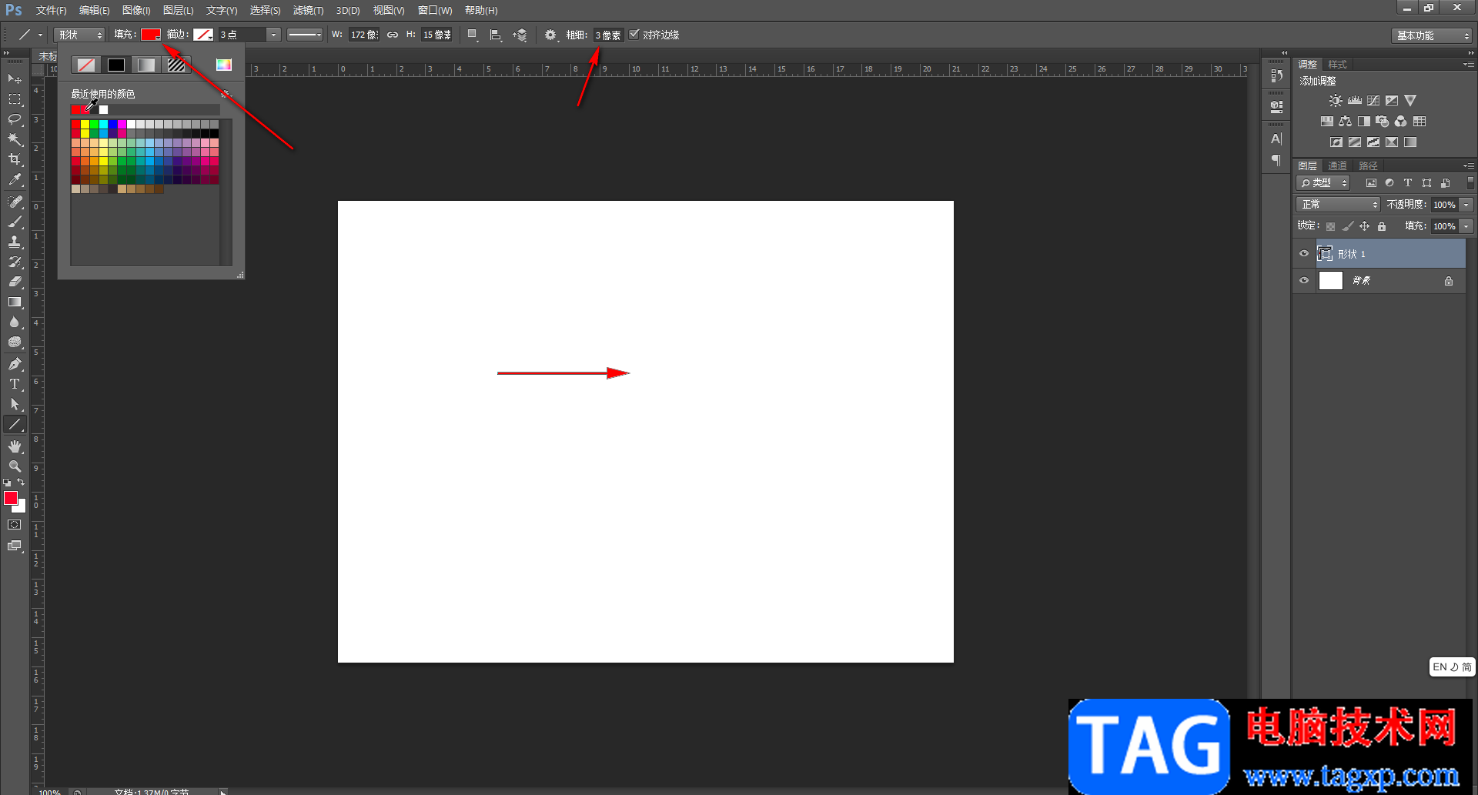
Task: Click the Curves adjustment icon
Action: point(1373,101)
